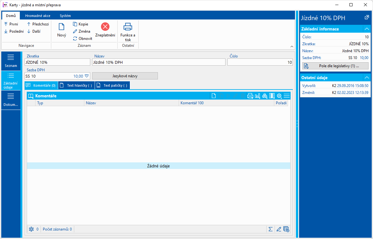Click the add-table icon in grid footer
Screen dimensions: 373x239
[x=287, y=229]
